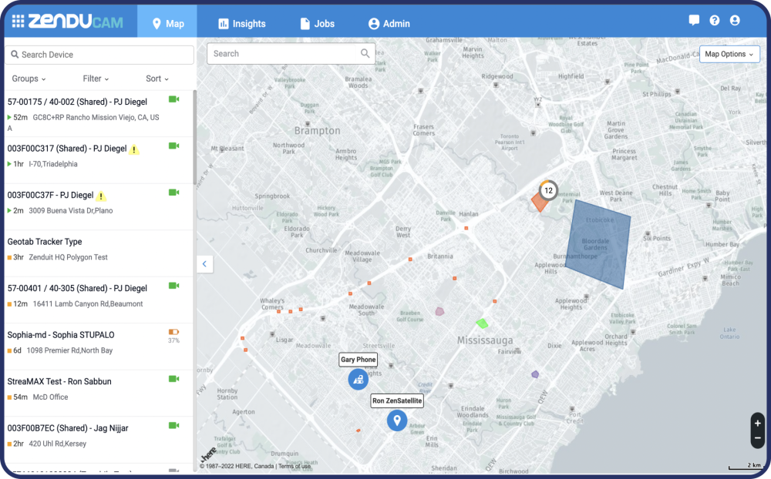Click the help question mark icon
Image resolution: width=771 pixels, height=479 pixels.
pyautogui.click(x=715, y=21)
